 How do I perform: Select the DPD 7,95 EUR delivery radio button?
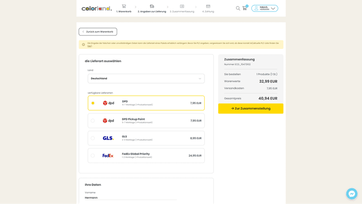[x=93, y=103]
